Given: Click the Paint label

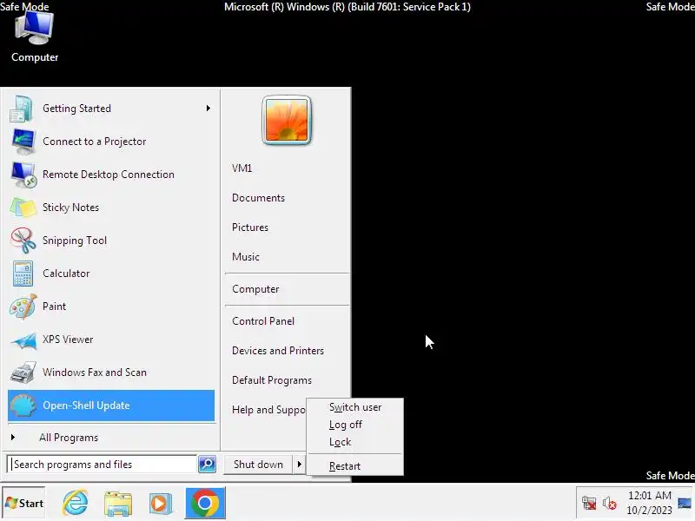Looking at the screenshot, I should (x=54, y=307).
